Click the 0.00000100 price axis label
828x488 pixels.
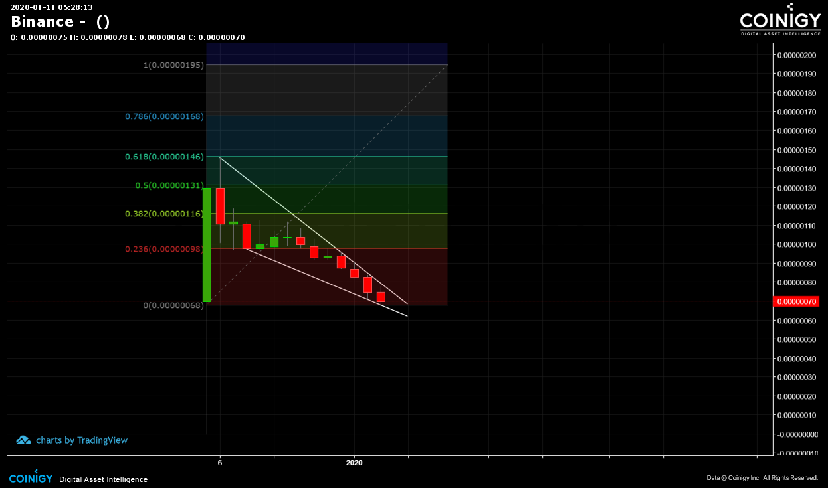[797, 245]
